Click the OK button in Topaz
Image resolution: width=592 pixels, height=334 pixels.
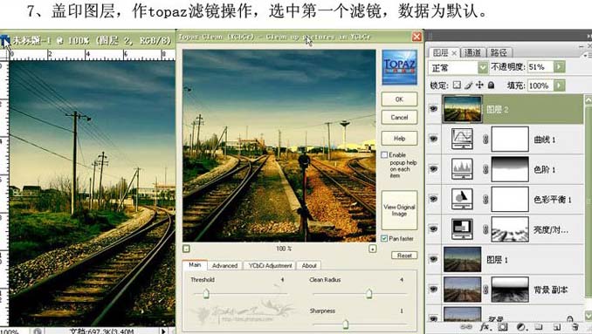(399, 99)
